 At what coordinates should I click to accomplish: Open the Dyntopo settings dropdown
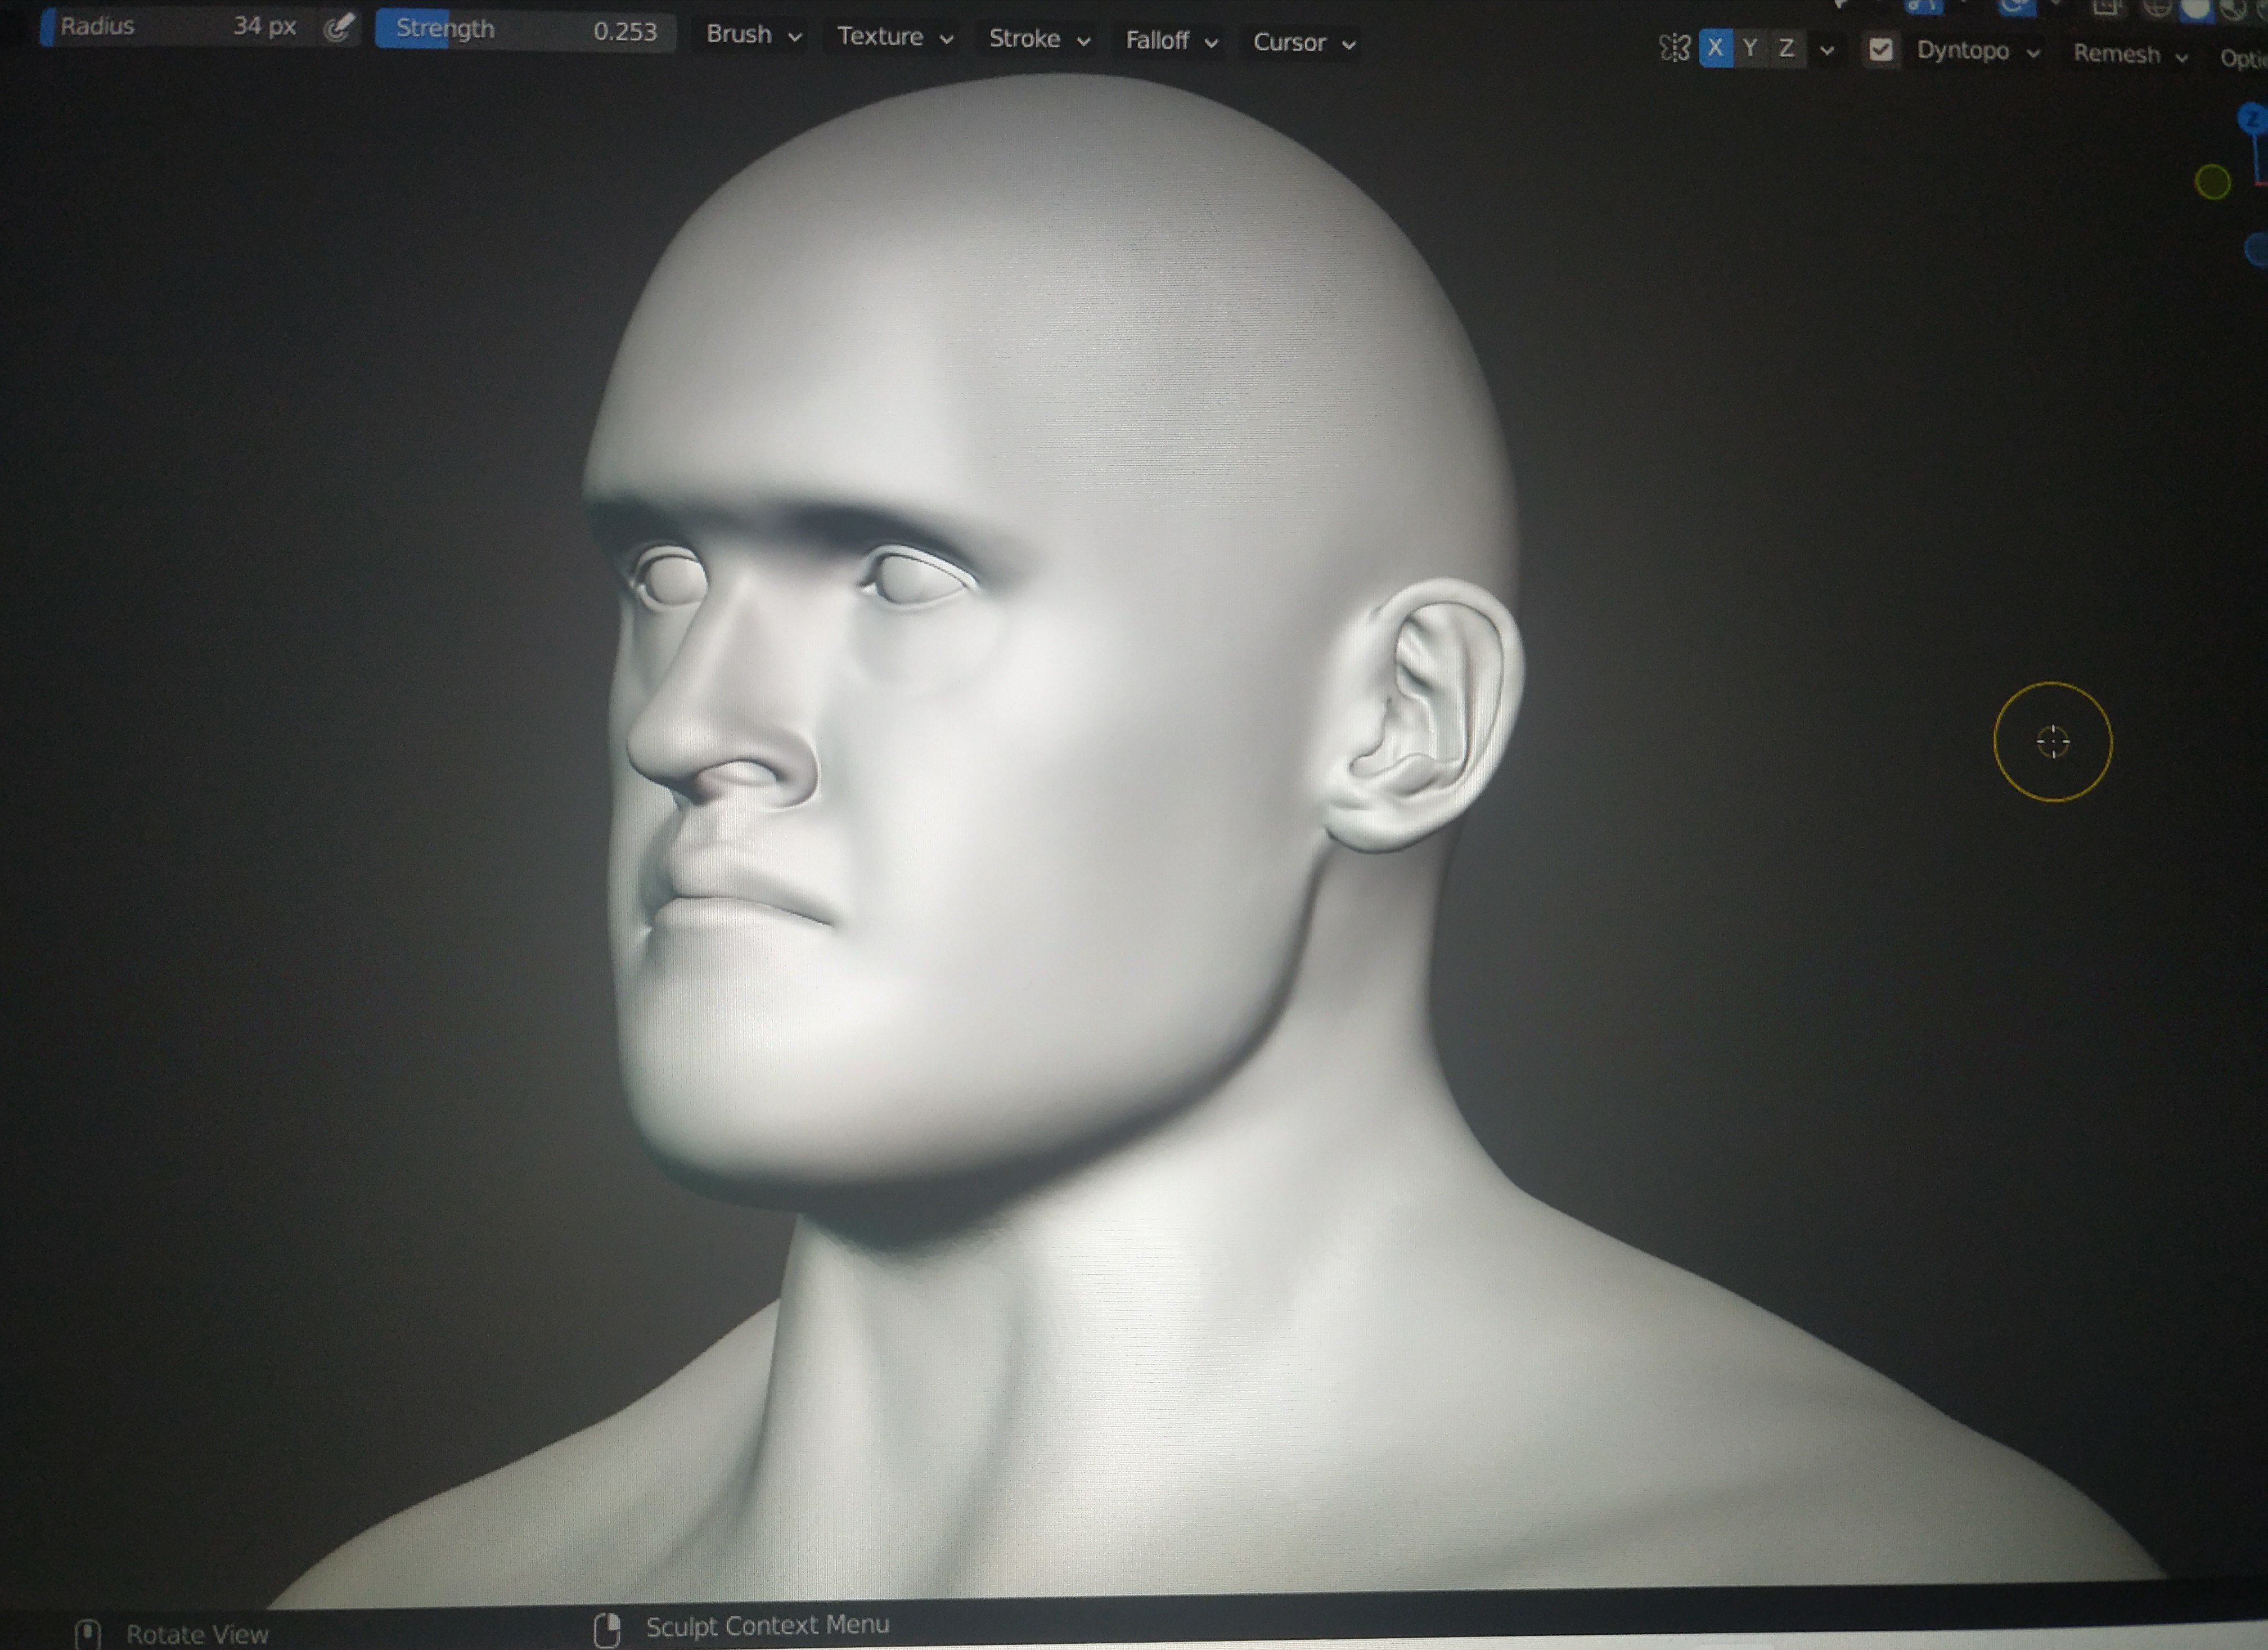[x=1978, y=51]
